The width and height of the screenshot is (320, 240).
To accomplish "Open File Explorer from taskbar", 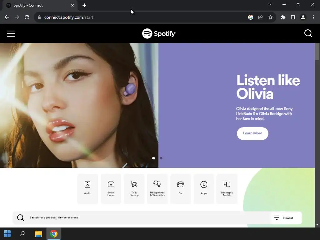I will (38, 234).
